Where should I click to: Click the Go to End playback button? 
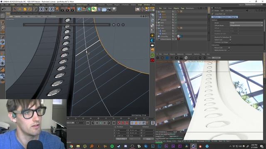[x=114, y=123]
